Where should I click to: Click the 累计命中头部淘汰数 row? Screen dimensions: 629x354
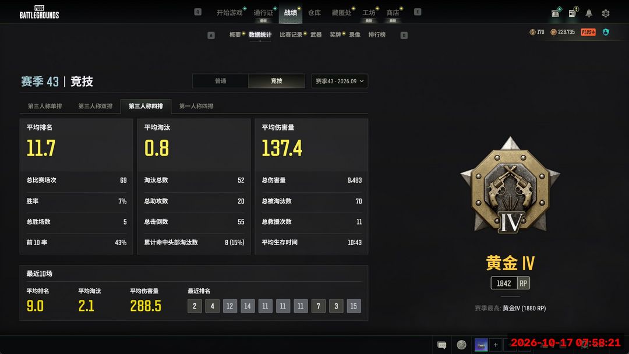(x=194, y=243)
